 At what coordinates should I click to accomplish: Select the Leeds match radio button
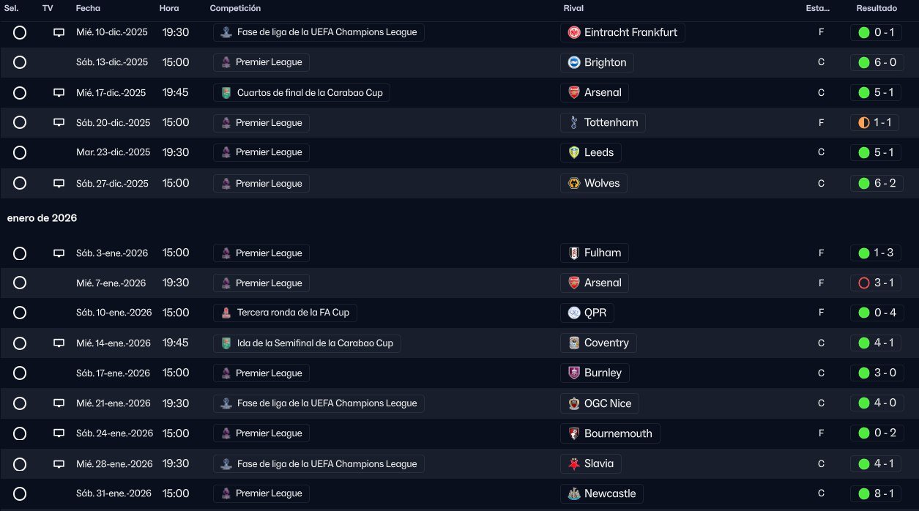click(x=20, y=152)
